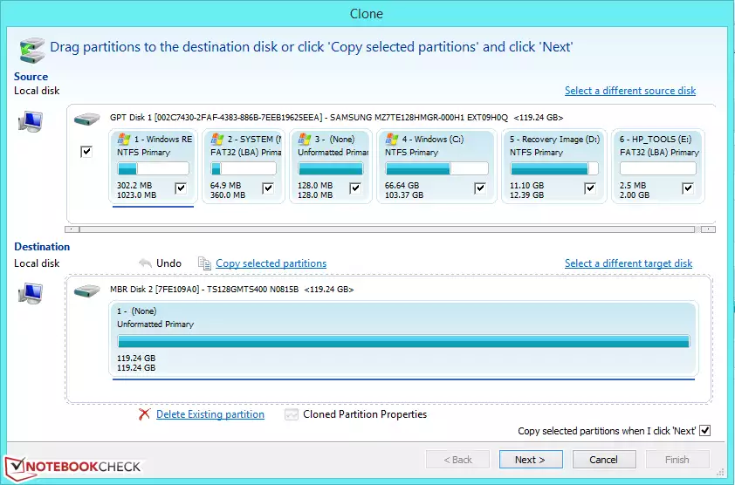This screenshot has width=735, height=485.
Task: Click Windows flag icon on partition 4 Windows (C:)
Action: (x=392, y=140)
